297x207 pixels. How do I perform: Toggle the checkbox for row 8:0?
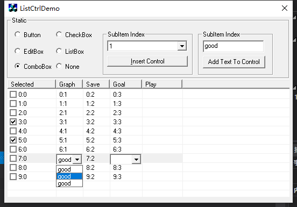tap(13, 168)
